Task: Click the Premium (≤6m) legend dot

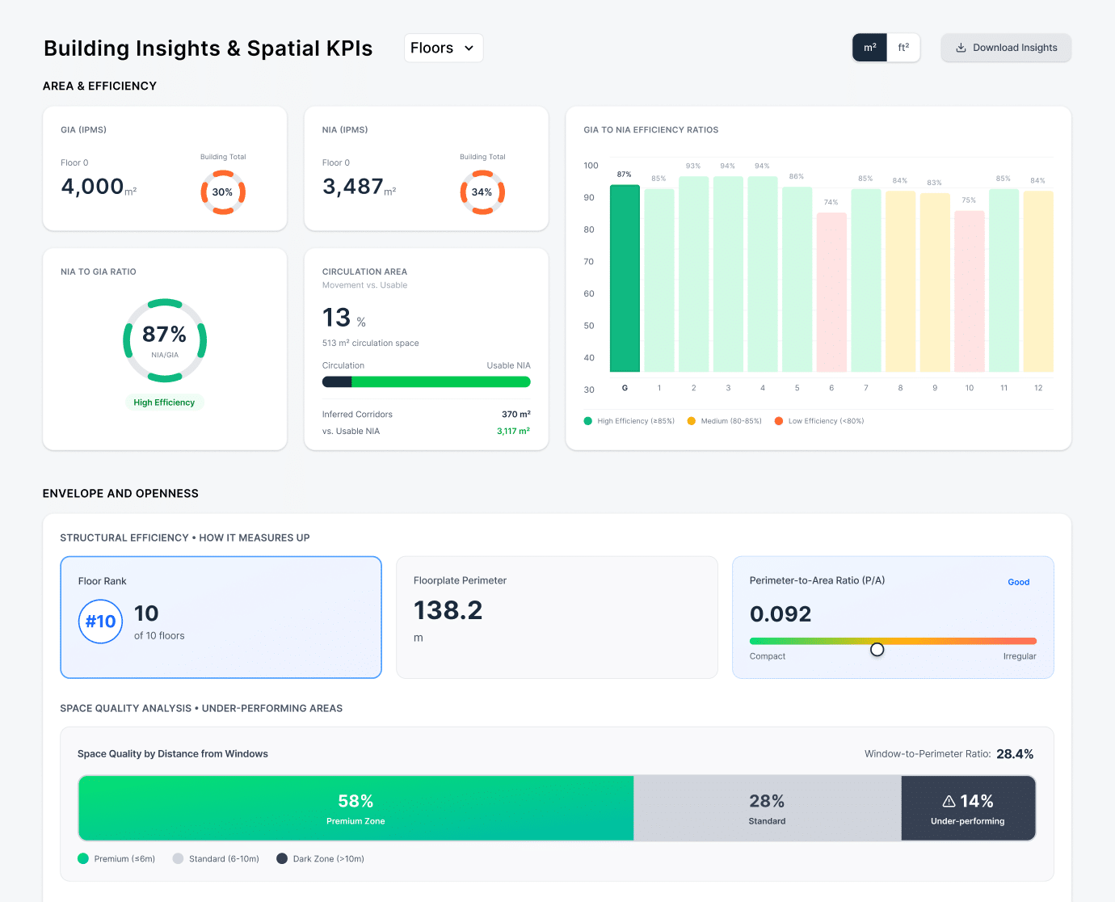Action: click(x=83, y=858)
